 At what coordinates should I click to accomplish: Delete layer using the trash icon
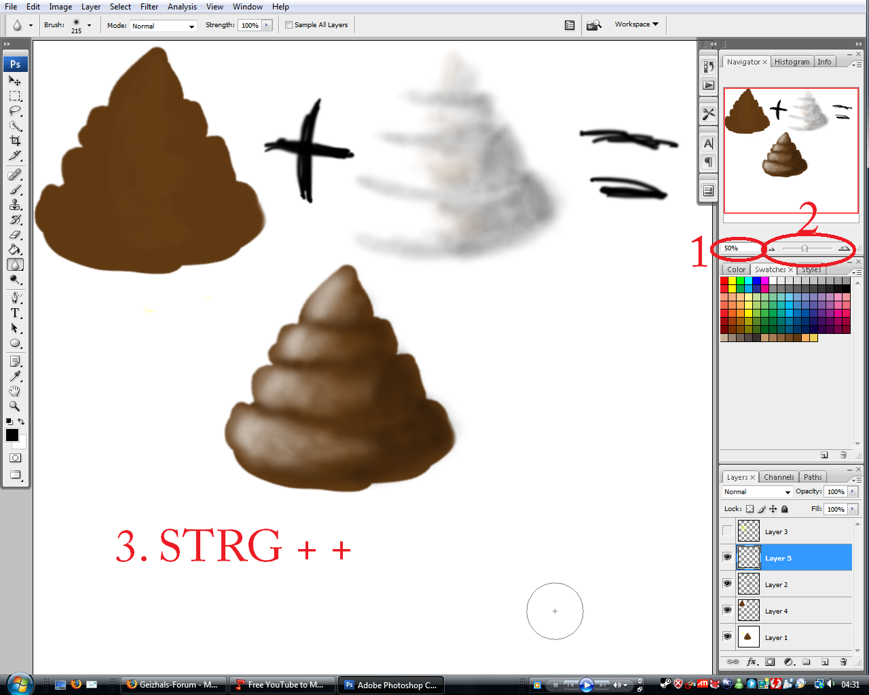(843, 662)
